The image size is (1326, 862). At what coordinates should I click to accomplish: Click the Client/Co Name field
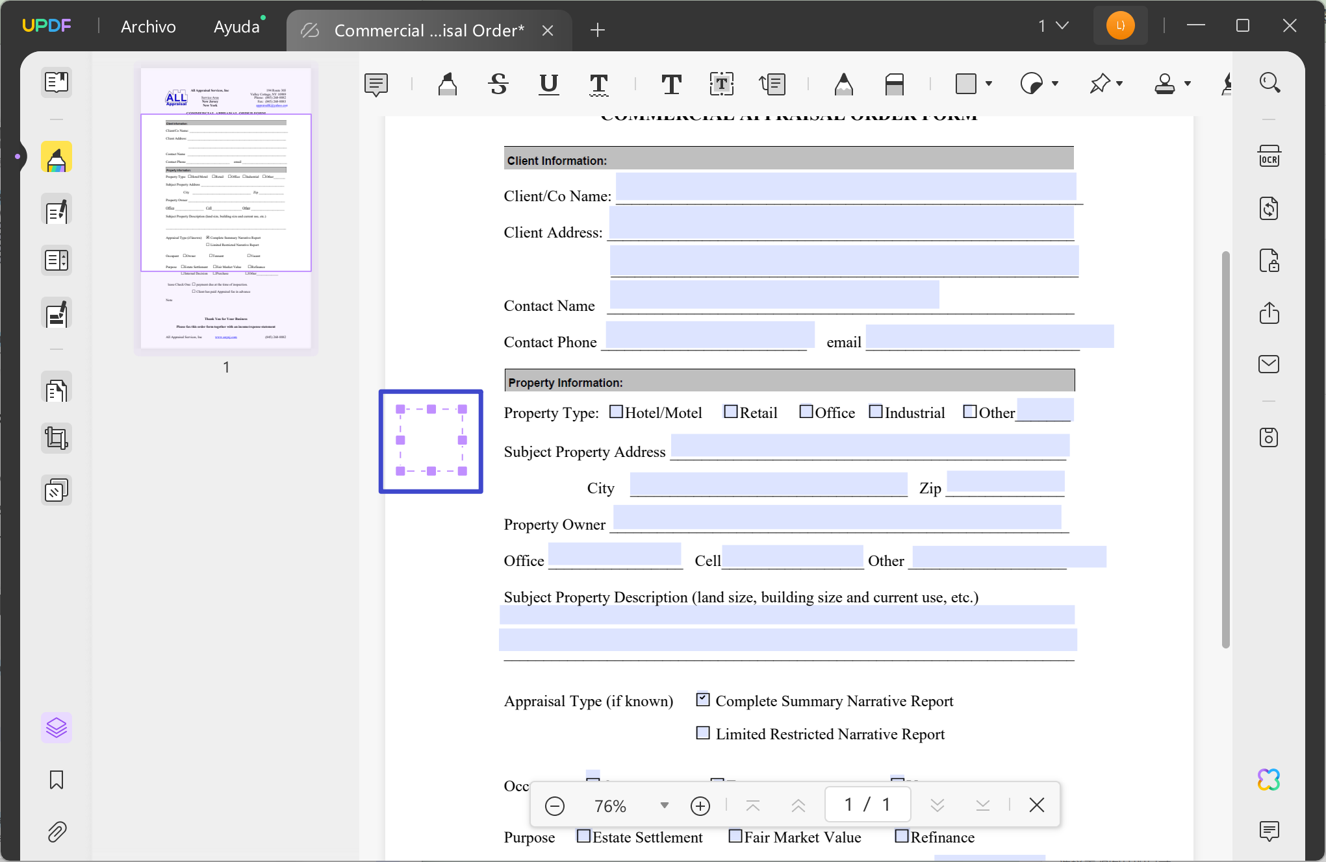point(846,186)
